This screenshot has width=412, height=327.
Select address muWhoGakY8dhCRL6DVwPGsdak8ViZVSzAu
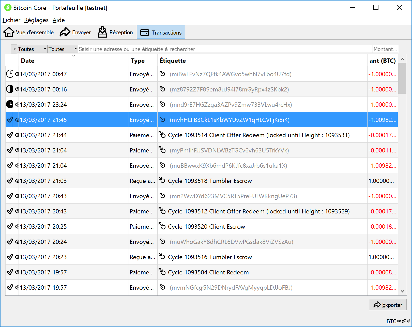click(x=231, y=242)
